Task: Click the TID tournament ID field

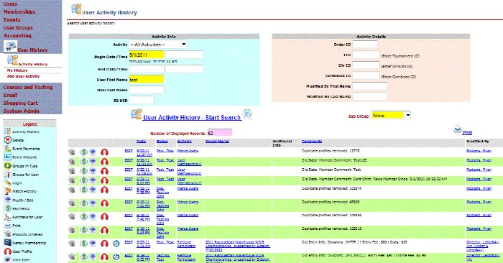Action: [x=366, y=55]
